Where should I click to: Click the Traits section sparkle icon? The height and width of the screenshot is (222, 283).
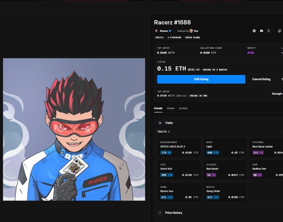point(160,123)
